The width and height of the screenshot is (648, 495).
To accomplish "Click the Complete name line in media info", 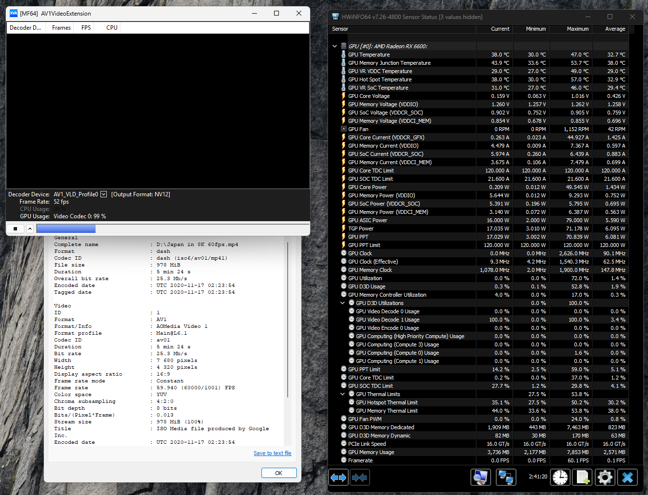I will (146, 245).
